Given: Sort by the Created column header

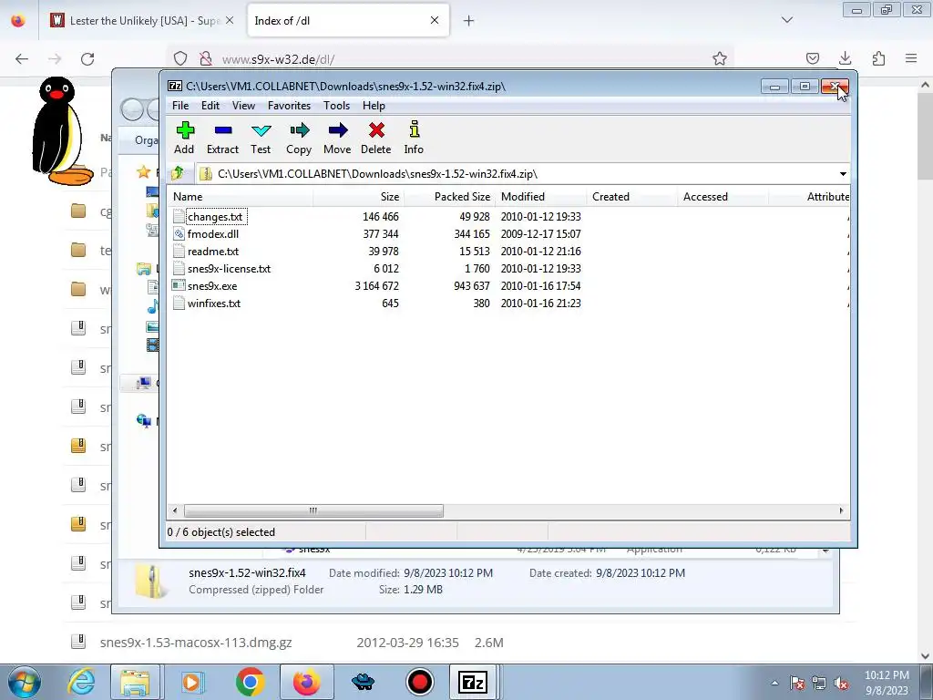Looking at the screenshot, I should click(632, 197).
